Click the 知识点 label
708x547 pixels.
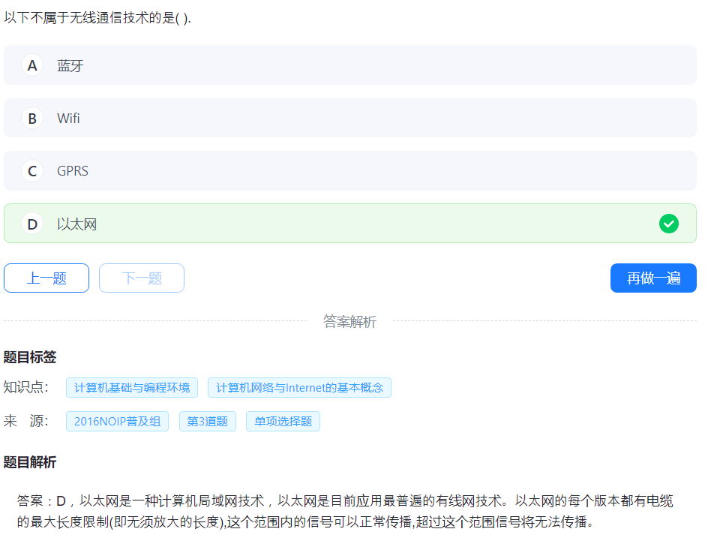[x=25, y=387]
